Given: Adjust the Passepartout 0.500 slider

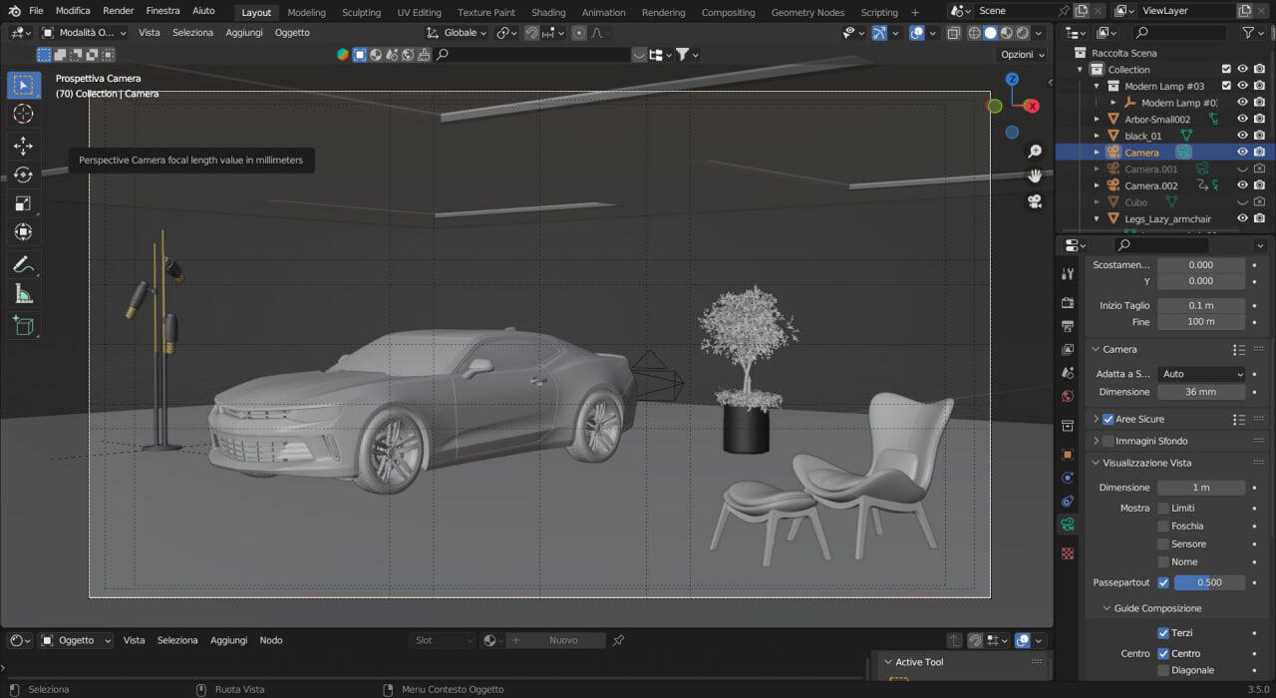Looking at the screenshot, I should (1209, 582).
